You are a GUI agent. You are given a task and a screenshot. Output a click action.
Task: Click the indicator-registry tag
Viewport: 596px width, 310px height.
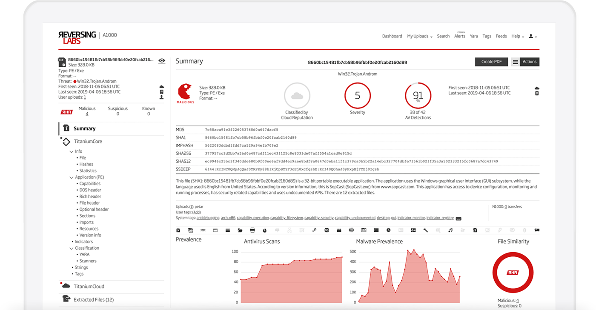point(440,218)
